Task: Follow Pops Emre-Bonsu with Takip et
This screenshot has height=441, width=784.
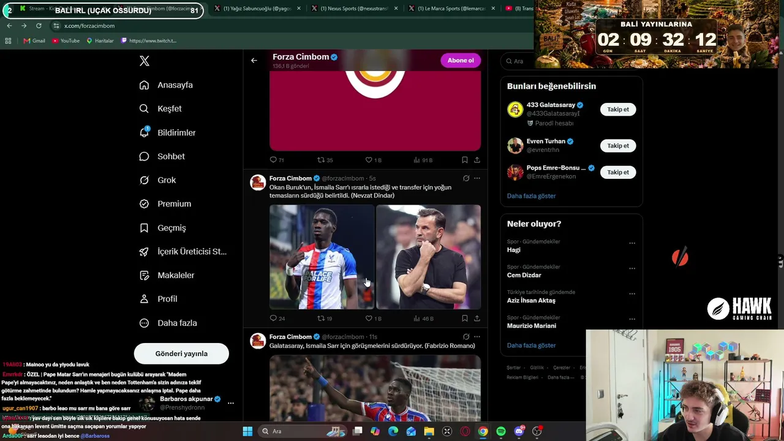Action: (618, 172)
